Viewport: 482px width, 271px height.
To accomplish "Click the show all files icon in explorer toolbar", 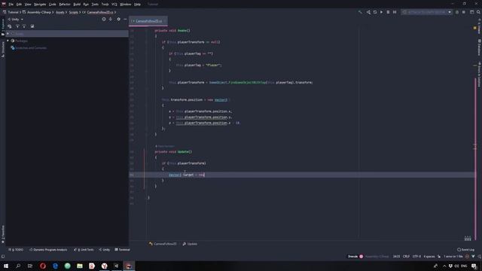I will point(32,26).
